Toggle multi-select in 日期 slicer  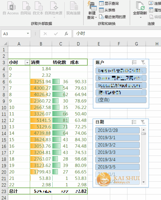134,122
